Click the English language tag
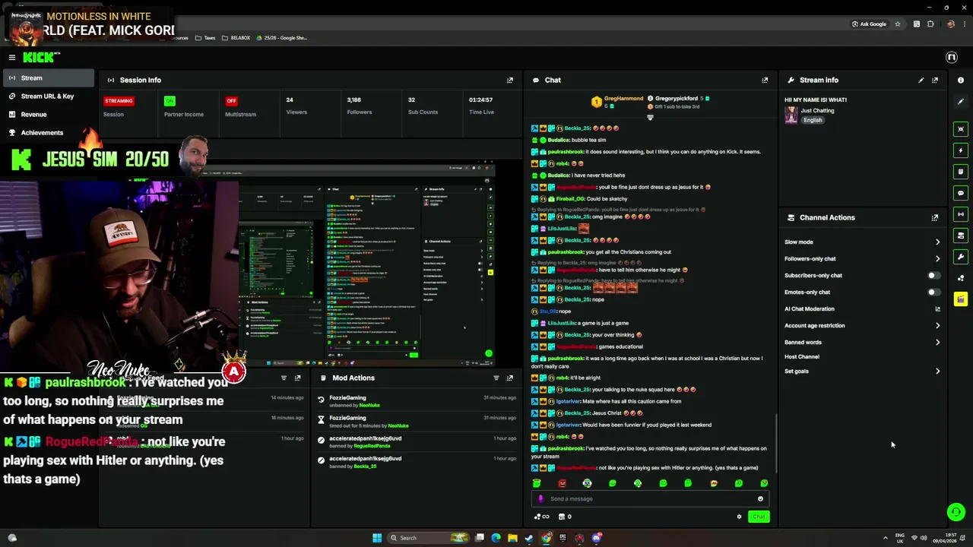Screen dimensions: 973x547 point(813,120)
